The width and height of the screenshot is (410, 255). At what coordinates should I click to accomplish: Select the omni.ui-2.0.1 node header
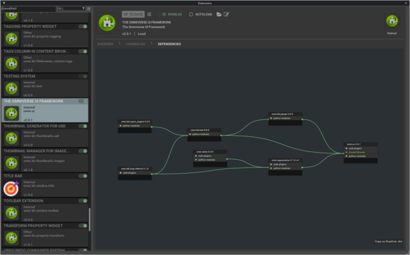[361, 144]
